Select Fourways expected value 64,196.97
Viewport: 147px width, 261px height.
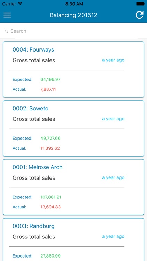[50, 79]
